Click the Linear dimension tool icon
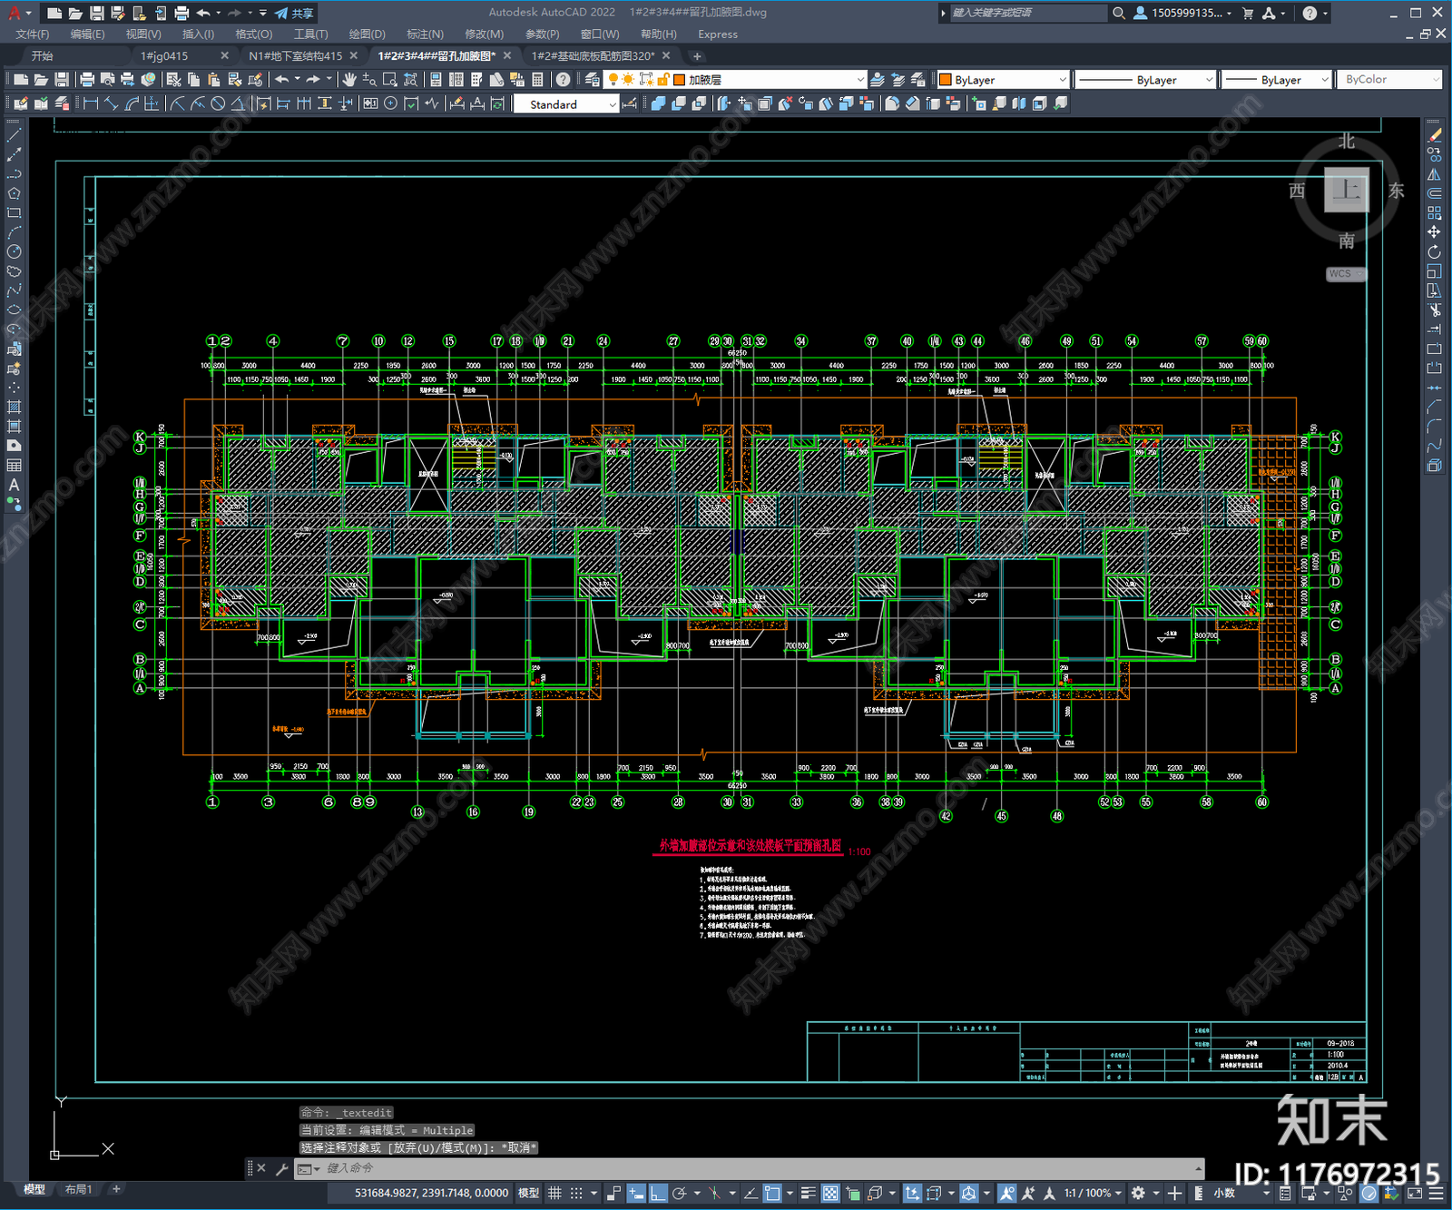Screen dimensions: 1452x1210 click(91, 103)
